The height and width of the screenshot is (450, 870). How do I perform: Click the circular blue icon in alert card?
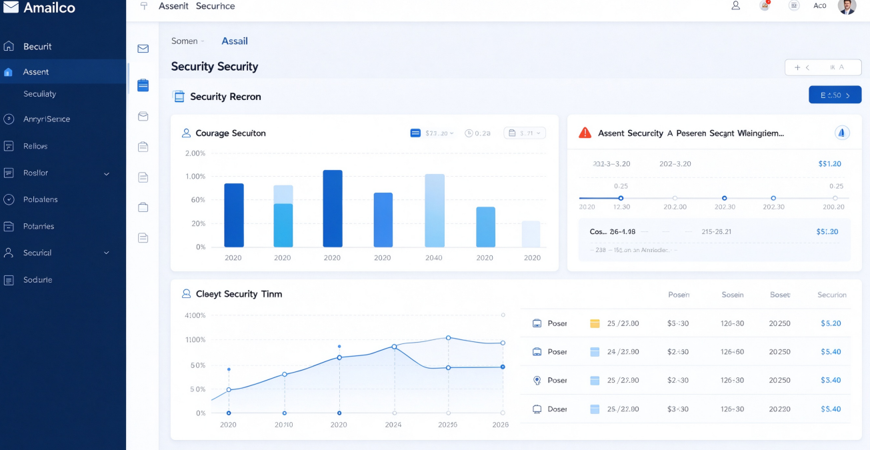pos(842,133)
